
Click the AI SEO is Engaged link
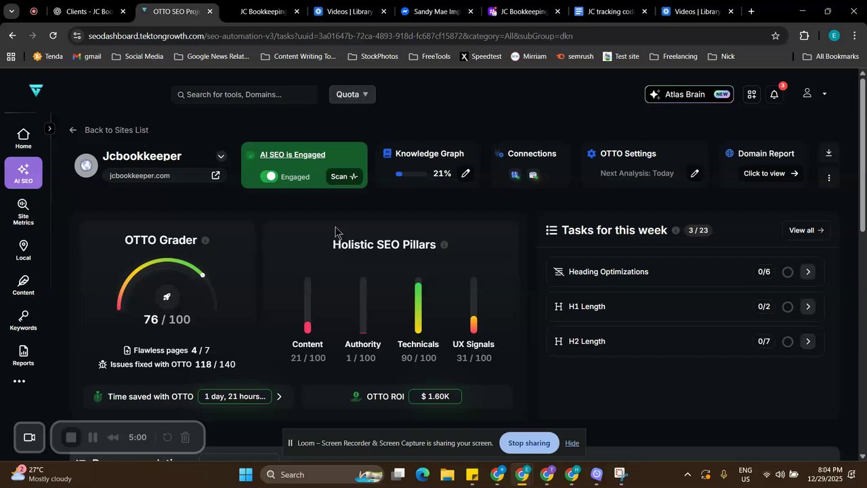point(293,155)
